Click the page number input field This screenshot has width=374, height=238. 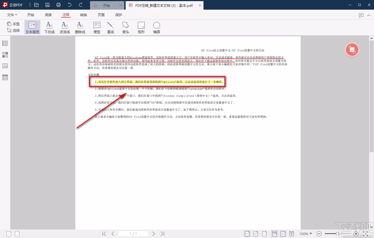click(133, 234)
